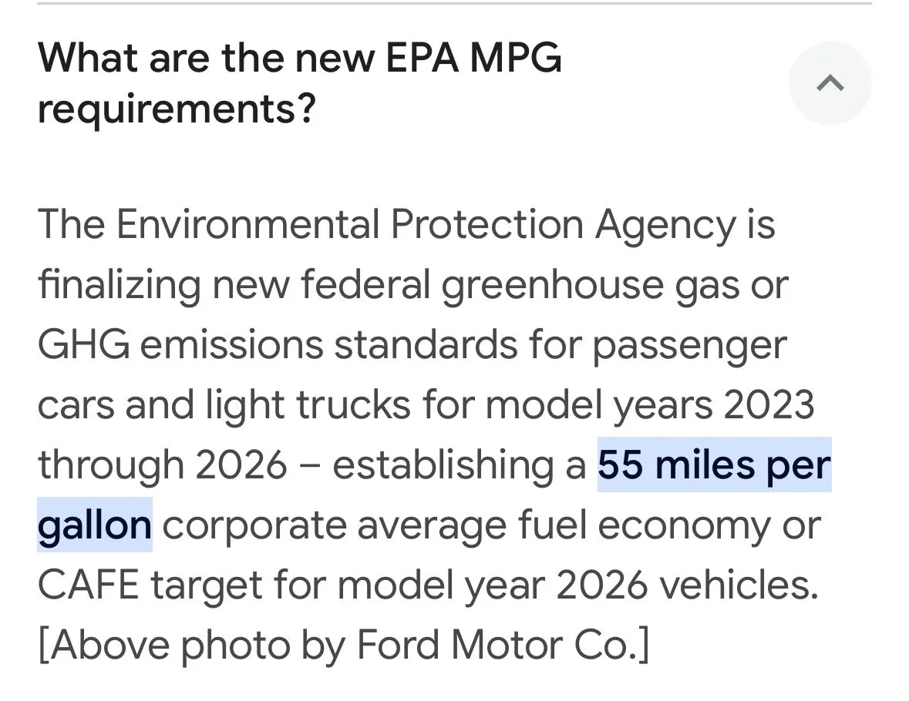Click 'Ford Motor Co.' in the caption

503,645
